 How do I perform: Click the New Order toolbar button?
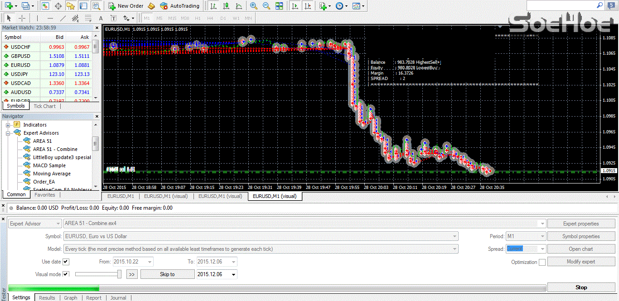coord(126,6)
